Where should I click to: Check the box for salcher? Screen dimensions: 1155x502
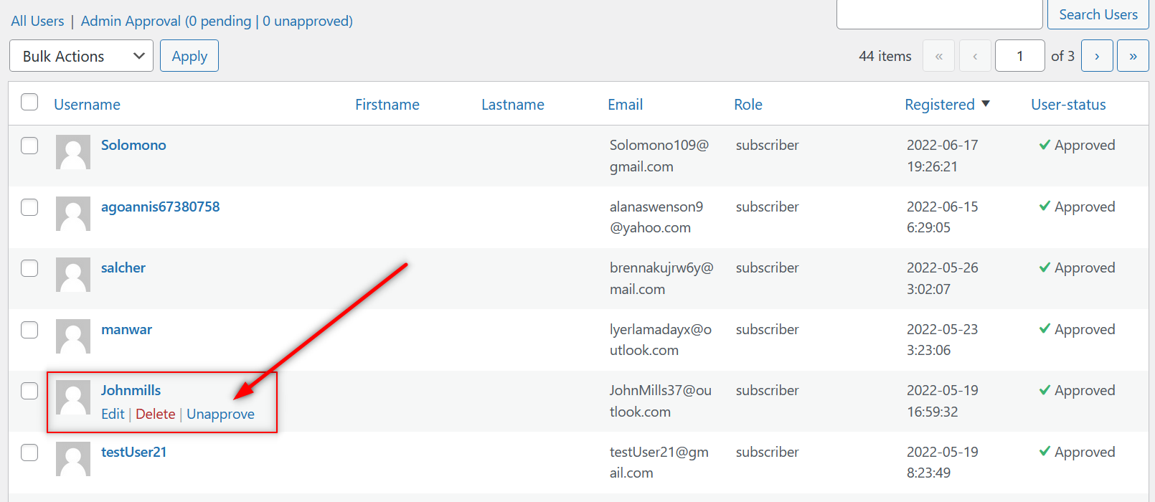point(29,268)
